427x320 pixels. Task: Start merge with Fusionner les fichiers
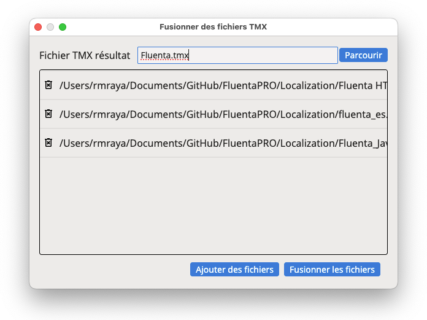pos(332,269)
